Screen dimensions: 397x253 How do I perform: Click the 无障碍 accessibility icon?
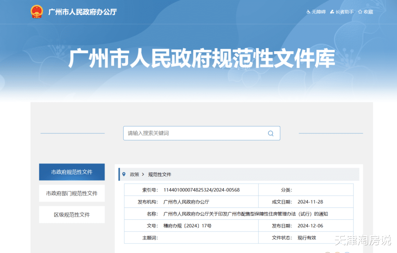click(308, 12)
